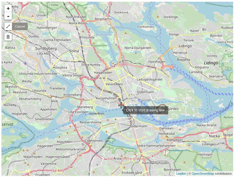Click the Norra Djurgården label
The width and height of the screenshot is (234, 177).
[138, 48]
